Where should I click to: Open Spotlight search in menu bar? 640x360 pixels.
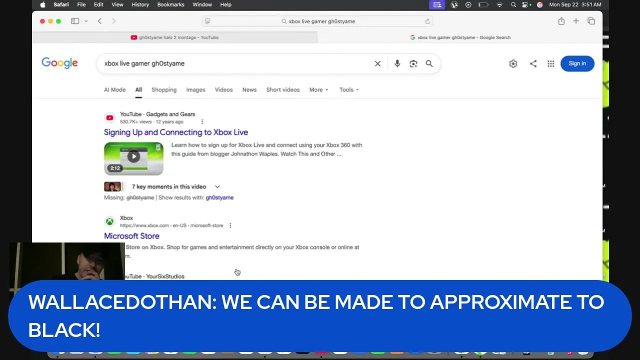(x=513, y=4)
